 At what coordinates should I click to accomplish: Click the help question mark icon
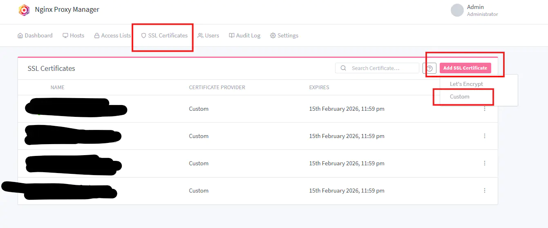(429, 68)
